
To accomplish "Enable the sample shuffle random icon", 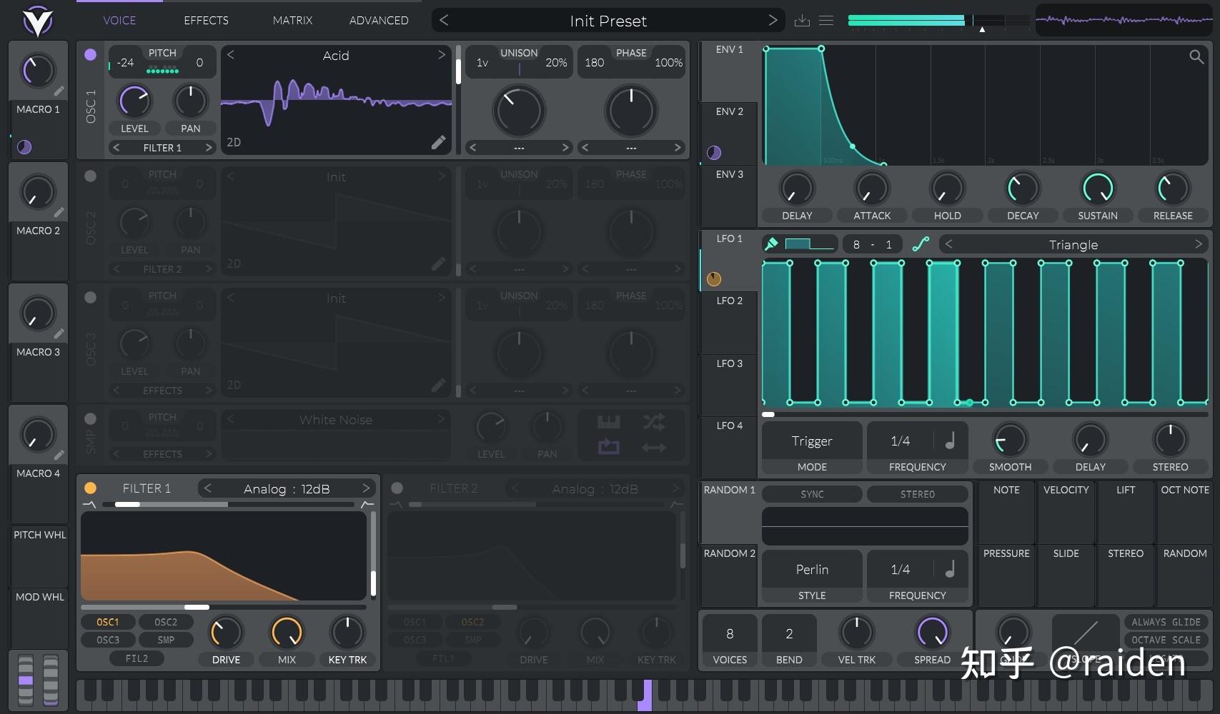I will point(653,422).
